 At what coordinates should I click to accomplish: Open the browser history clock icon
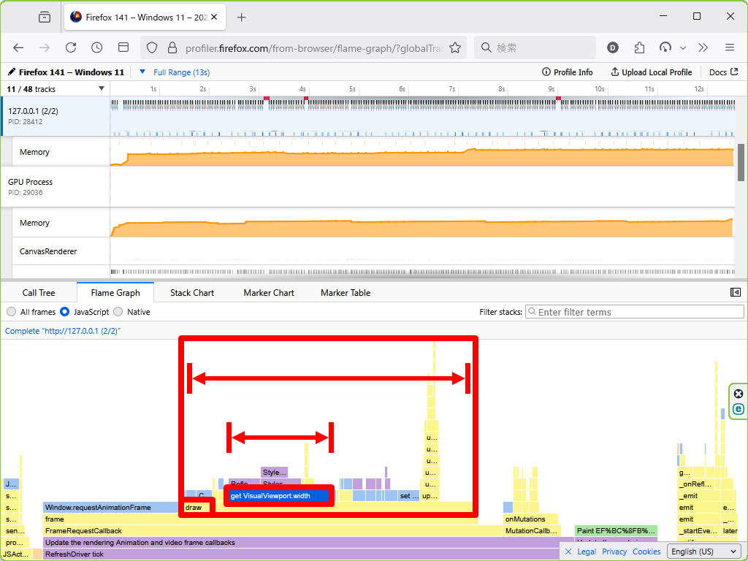97,47
